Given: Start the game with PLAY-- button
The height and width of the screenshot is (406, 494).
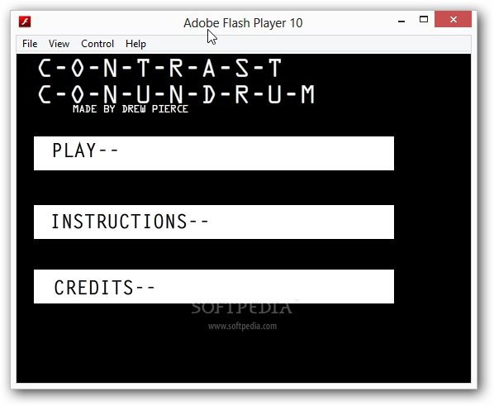Looking at the screenshot, I should coord(214,153).
